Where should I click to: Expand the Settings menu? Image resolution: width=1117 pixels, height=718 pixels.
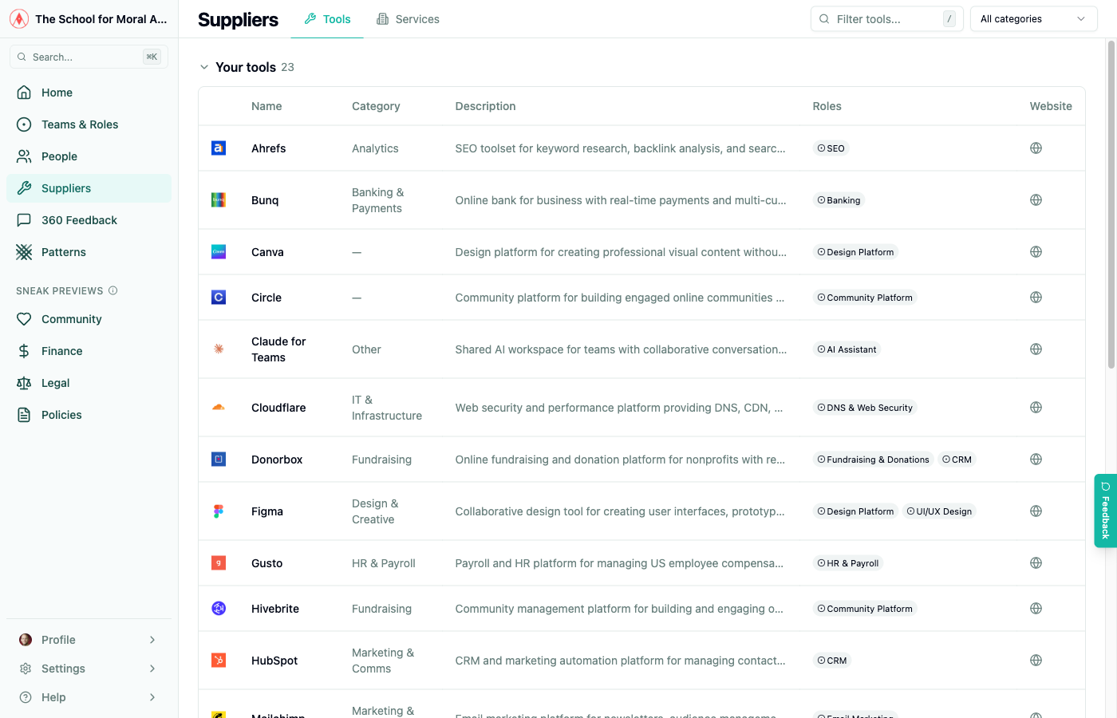click(x=89, y=669)
